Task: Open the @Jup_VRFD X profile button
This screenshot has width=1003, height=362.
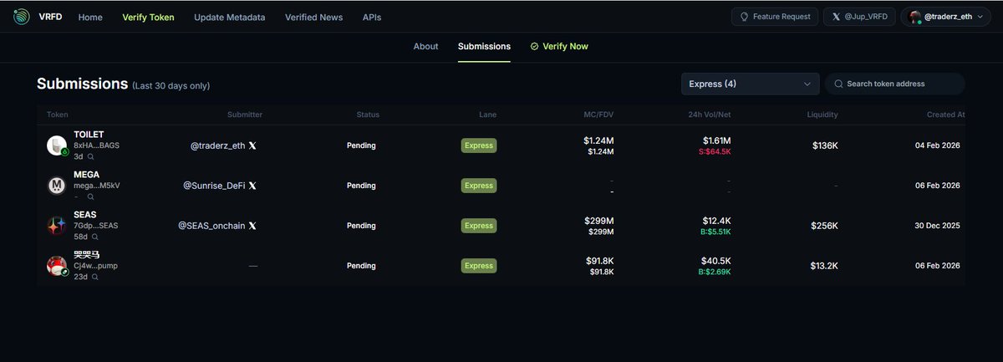Action: click(x=859, y=17)
